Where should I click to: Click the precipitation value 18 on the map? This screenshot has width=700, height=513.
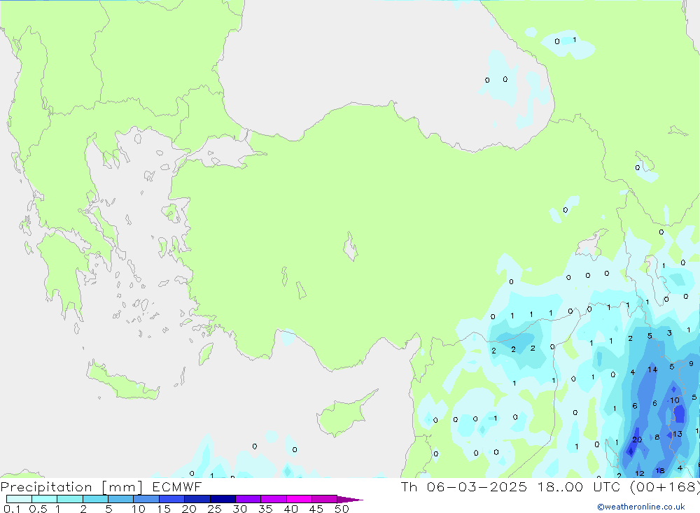click(660, 471)
